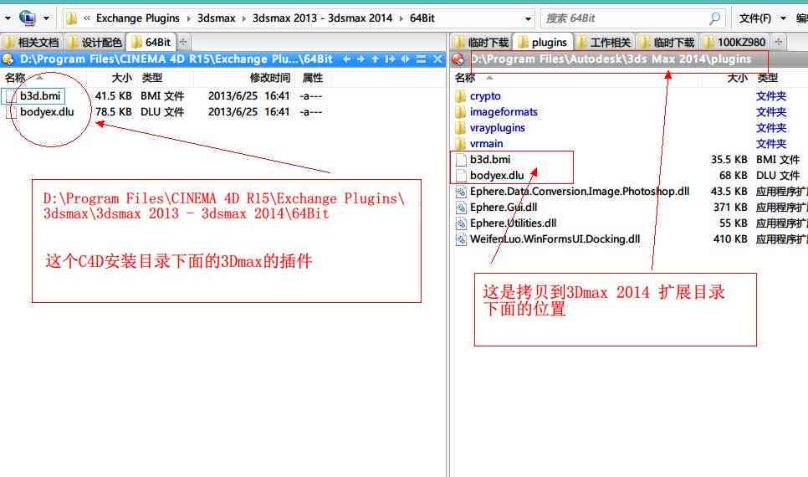Close the left pane with X icon
This screenshot has height=477, width=808.
437,59
